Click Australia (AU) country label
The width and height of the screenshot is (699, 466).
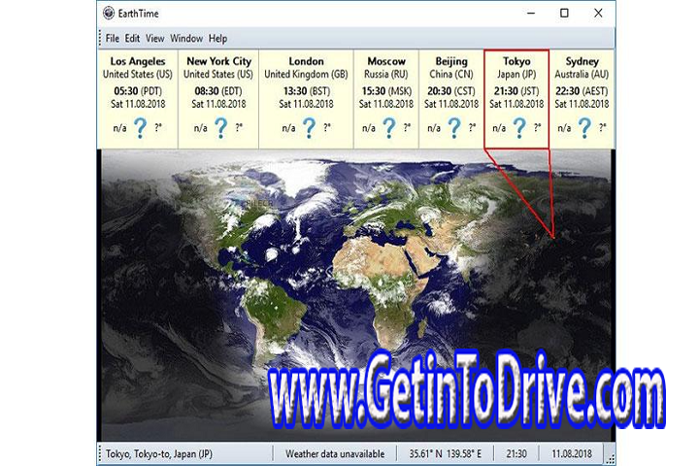pos(582,74)
